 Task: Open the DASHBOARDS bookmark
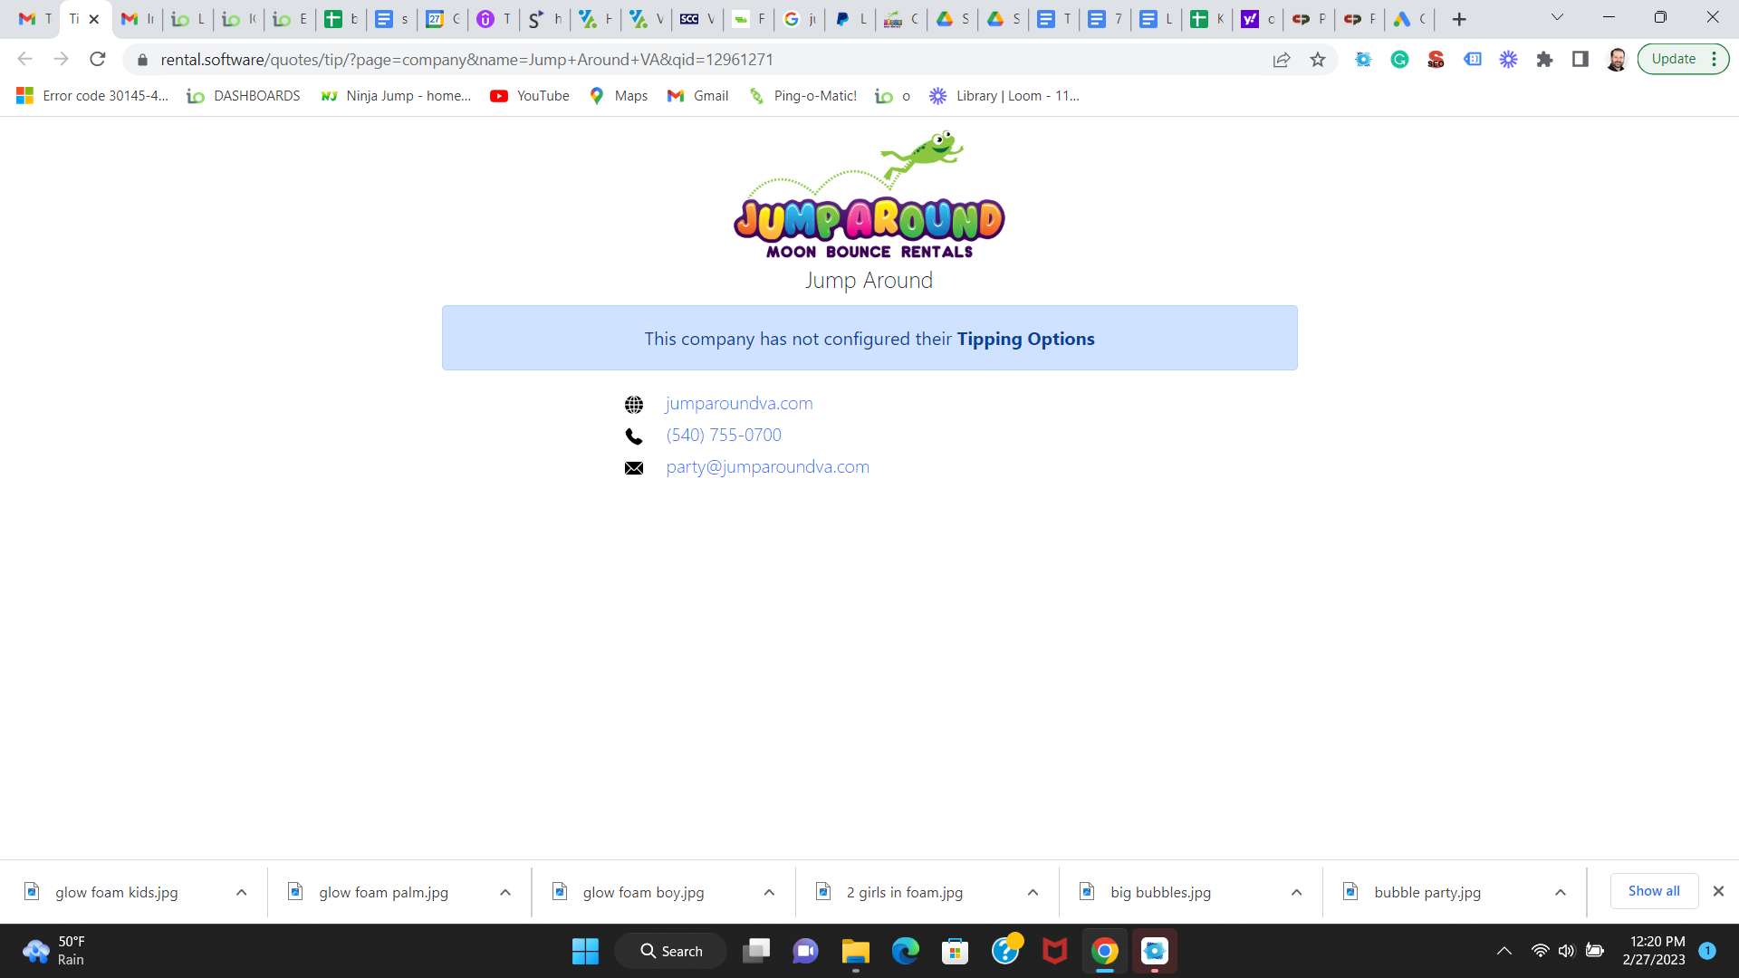tap(244, 96)
